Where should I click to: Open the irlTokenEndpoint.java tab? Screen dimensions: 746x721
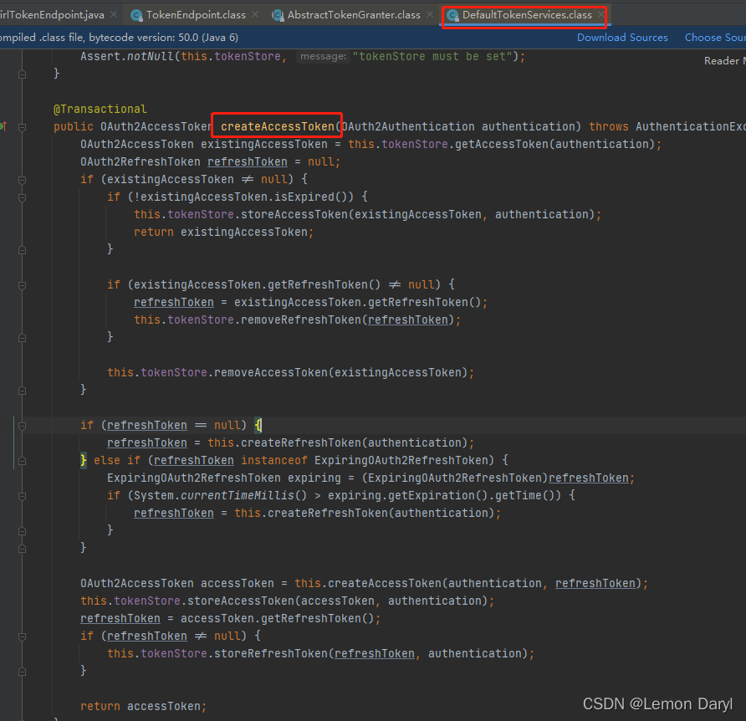[52, 15]
